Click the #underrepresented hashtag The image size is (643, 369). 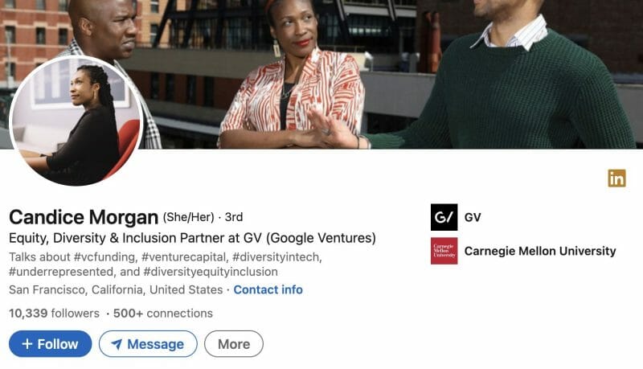click(x=61, y=272)
